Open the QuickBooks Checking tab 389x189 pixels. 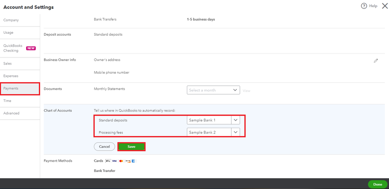point(20,48)
